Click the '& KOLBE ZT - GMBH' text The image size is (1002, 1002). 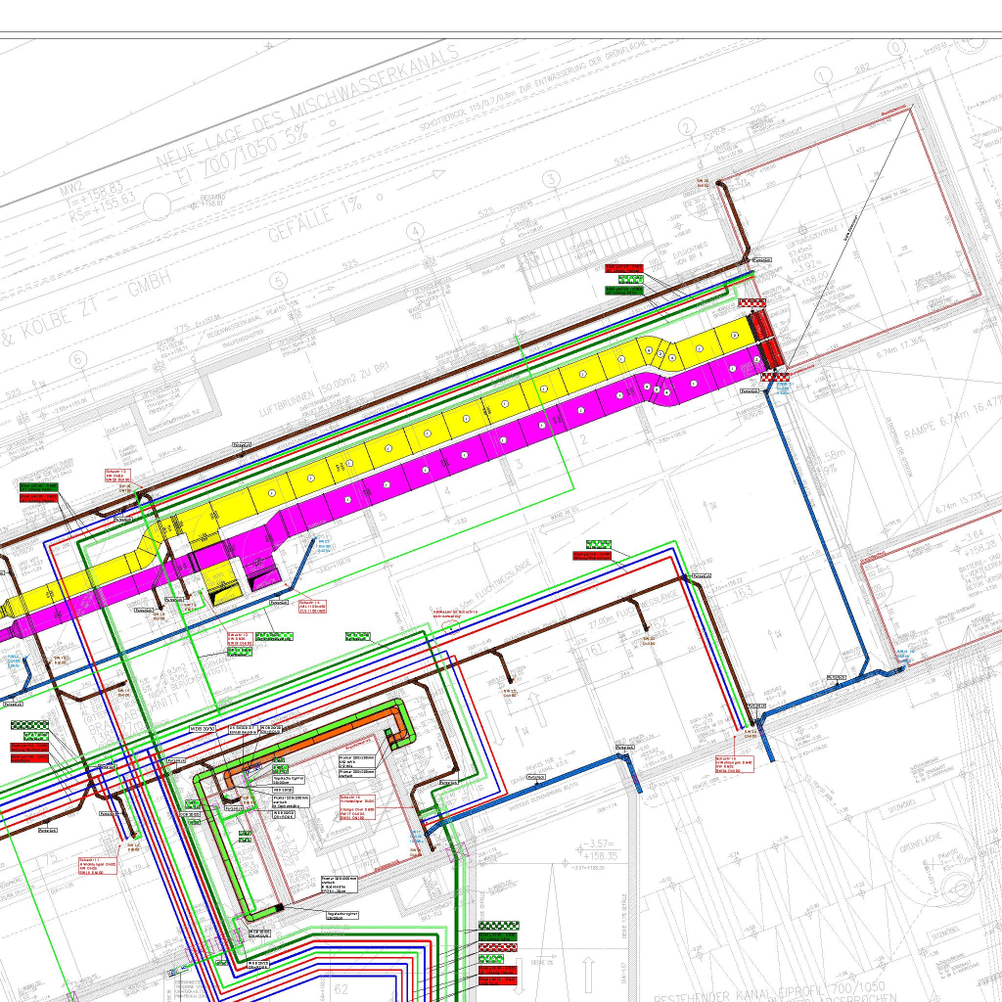coord(87,308)
